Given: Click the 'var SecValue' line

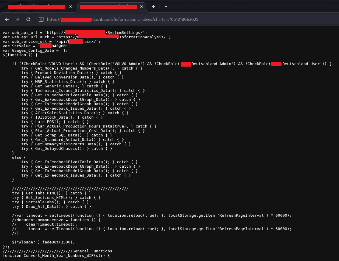Looking at the screenshot, I should [36, 46].
